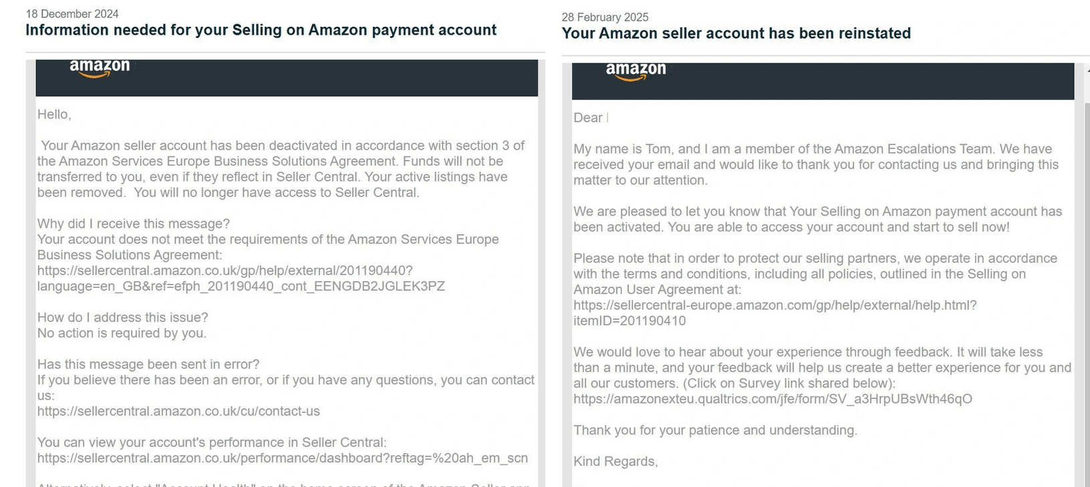Open the 'Information needed for your Selling' email title

click(x=261, y=30)
